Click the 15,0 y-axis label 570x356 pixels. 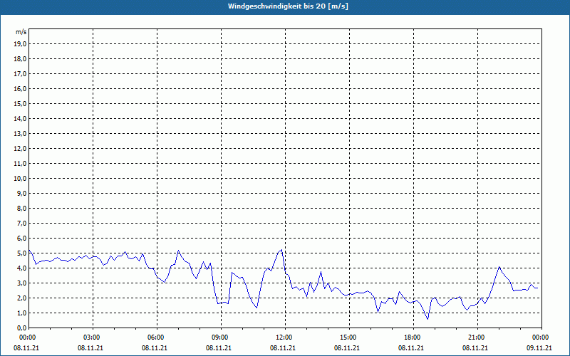click(20, 103)
